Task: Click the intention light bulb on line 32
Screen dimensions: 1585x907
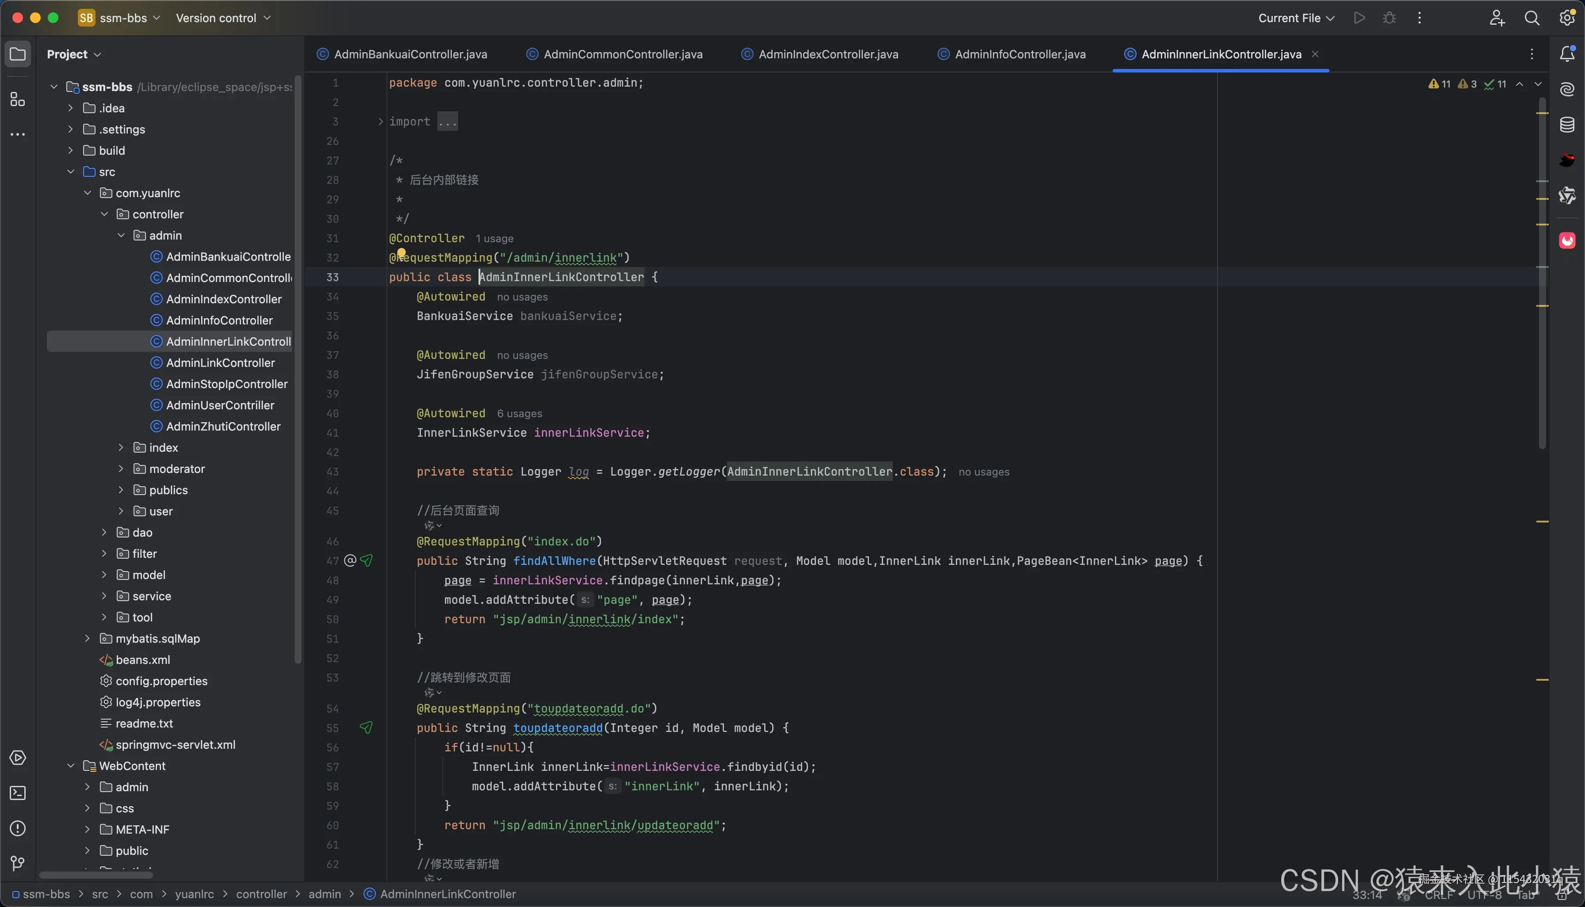Action: coord(402,253)
